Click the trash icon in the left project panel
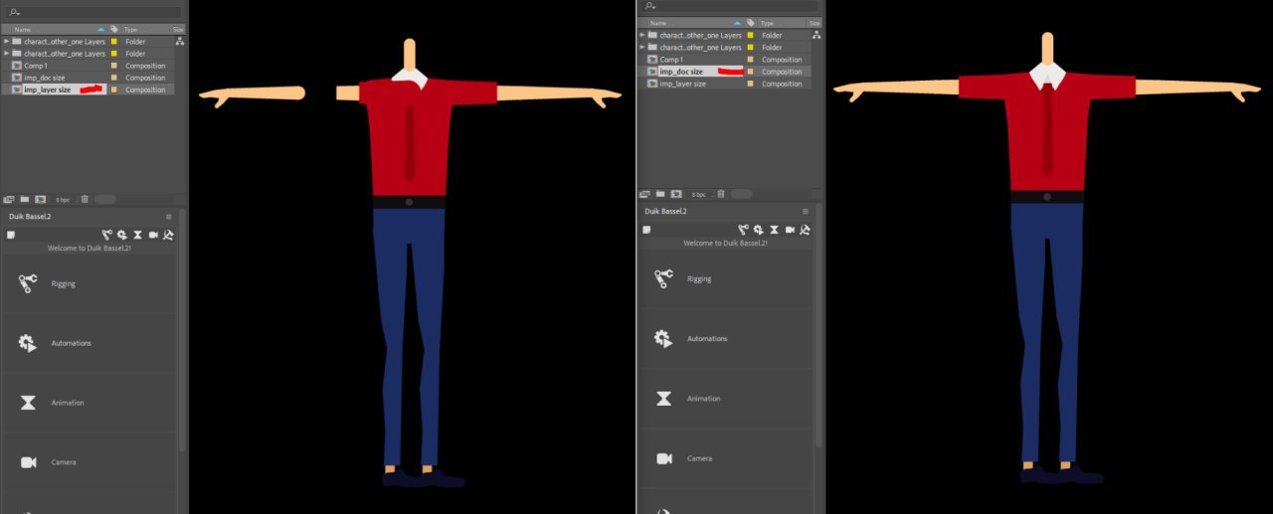The image size is (1273, 514). pos(85,200)
